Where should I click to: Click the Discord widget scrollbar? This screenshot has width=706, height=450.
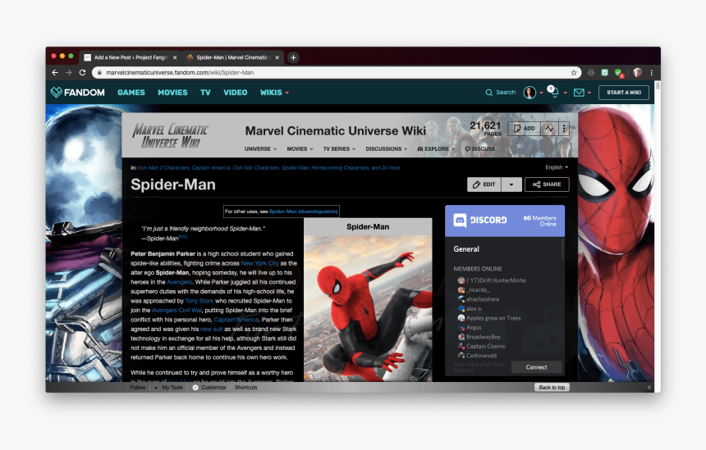(563, 249)
